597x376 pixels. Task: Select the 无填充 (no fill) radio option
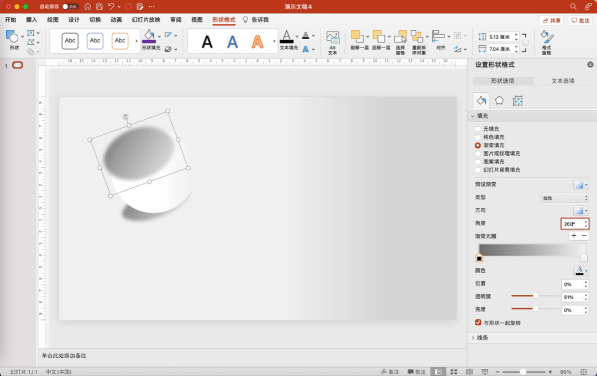478,129
